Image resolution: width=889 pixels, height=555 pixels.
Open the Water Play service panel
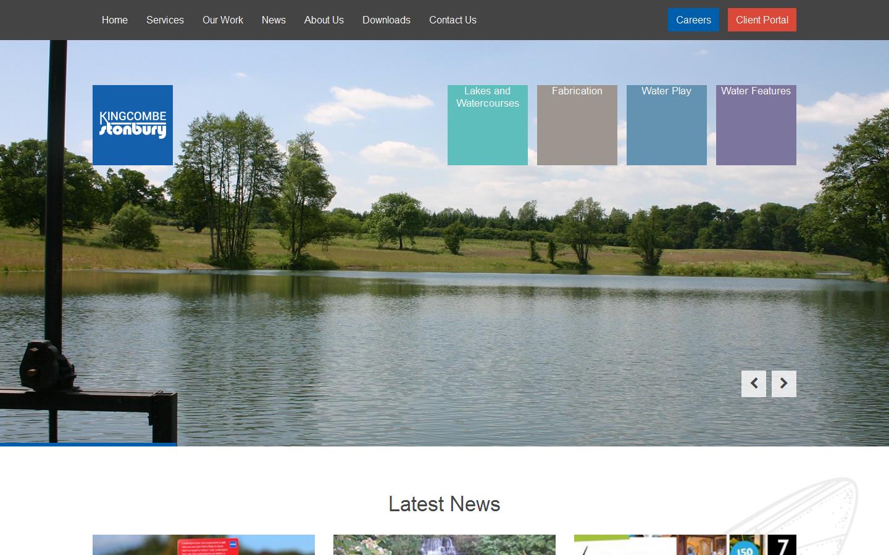(666, 125)
